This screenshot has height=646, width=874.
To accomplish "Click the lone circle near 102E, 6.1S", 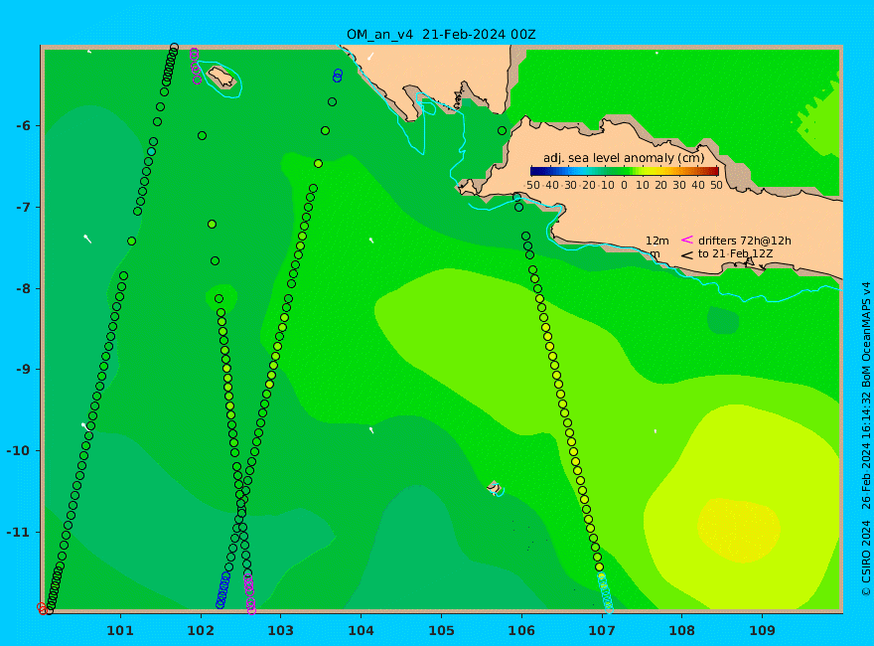I will 203,135.
